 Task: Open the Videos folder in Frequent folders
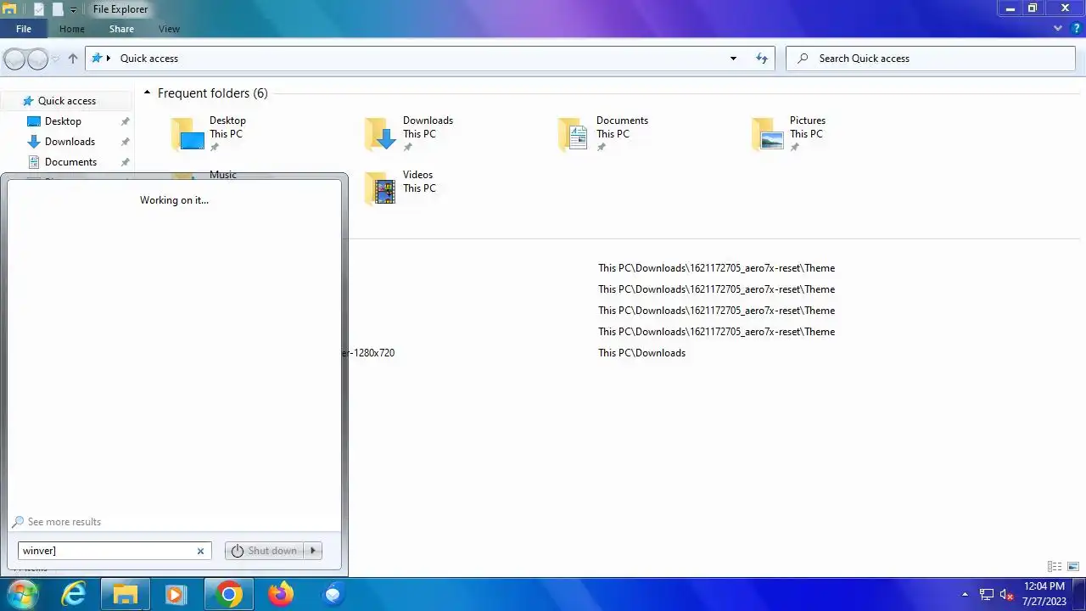(x=400, y=188)
